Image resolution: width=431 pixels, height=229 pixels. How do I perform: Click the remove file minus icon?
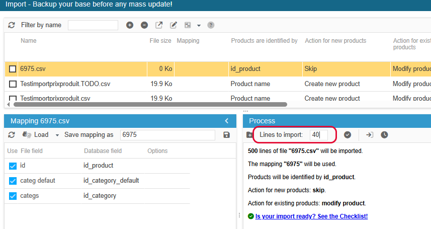point(144,25)
